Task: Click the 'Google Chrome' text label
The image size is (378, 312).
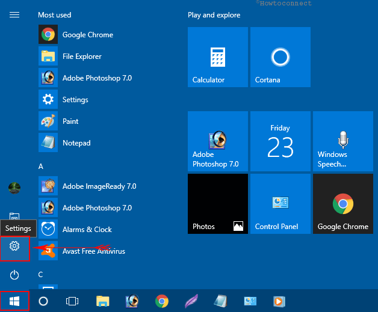Action: tap(88, 35)
